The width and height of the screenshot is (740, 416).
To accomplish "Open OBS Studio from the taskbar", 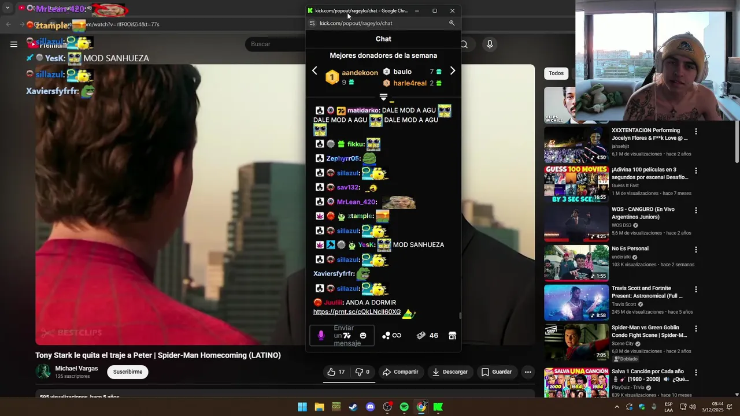I will 387,407.
